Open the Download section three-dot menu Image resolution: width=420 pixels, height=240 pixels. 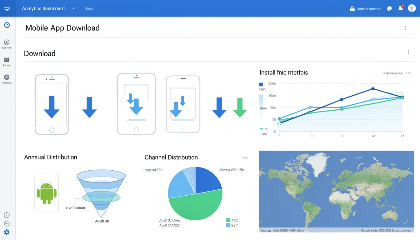(408, 52)
